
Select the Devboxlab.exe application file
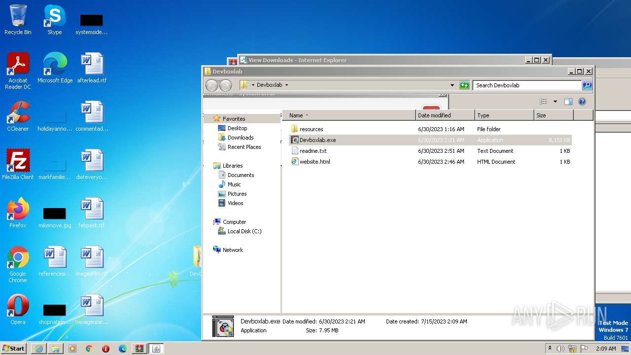430,140
